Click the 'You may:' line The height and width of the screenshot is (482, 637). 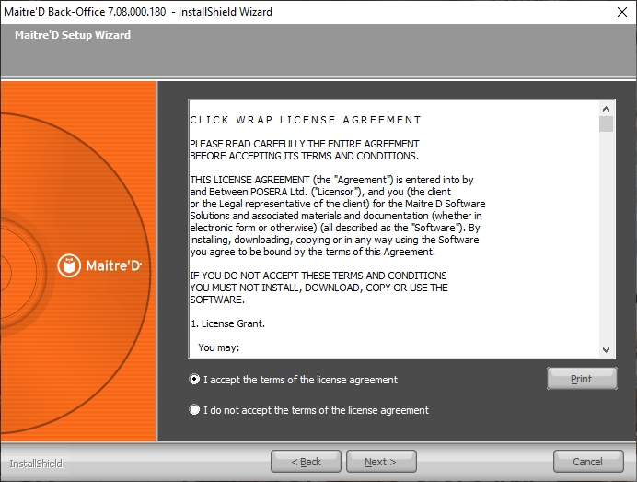[218, 347]
